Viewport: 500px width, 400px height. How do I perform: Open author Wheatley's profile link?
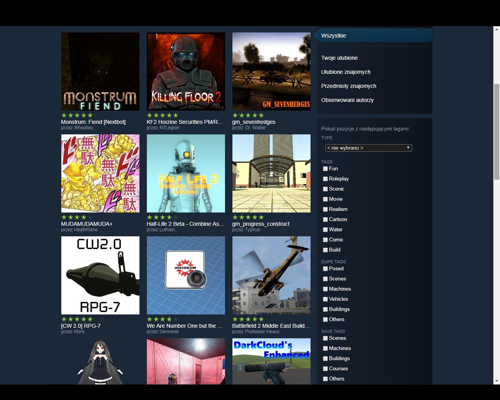pyautogui.click(x=84, y=128)
